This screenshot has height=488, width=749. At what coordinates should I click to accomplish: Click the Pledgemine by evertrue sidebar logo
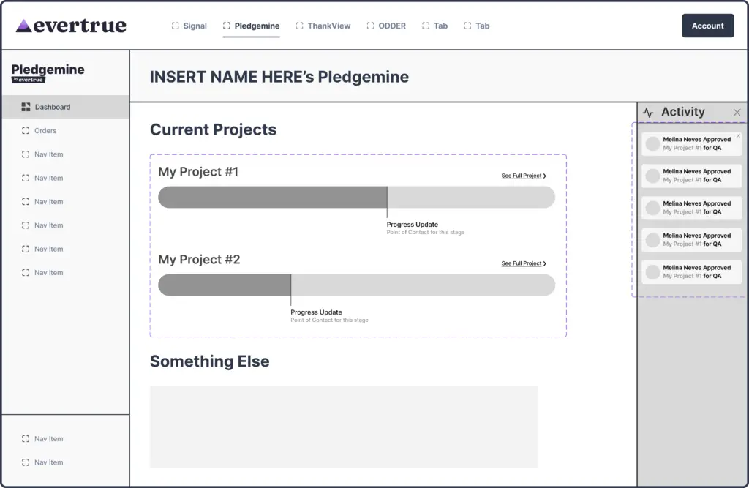(x=48, y=72)
